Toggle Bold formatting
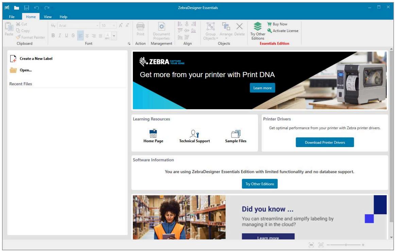This screenshot has width=395, height=251. (53, 36)
